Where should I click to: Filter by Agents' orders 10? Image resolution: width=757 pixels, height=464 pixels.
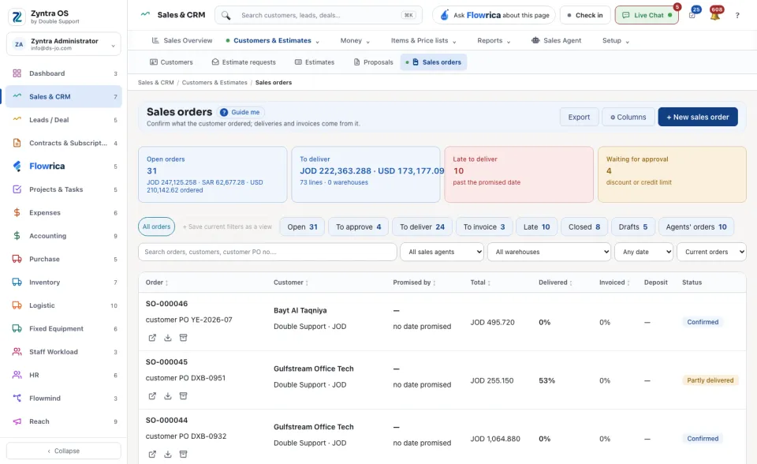[696, 226]
